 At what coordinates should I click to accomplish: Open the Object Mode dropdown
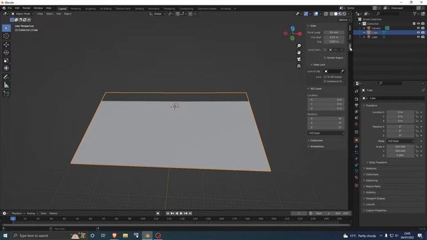point(23,13)
